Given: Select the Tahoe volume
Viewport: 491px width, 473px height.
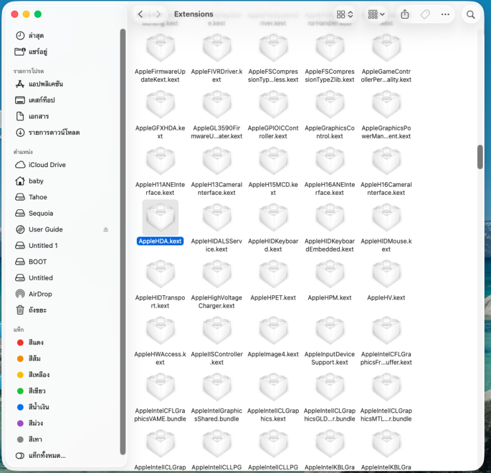Looking at the screenshot, I should (x=62, y=197).
